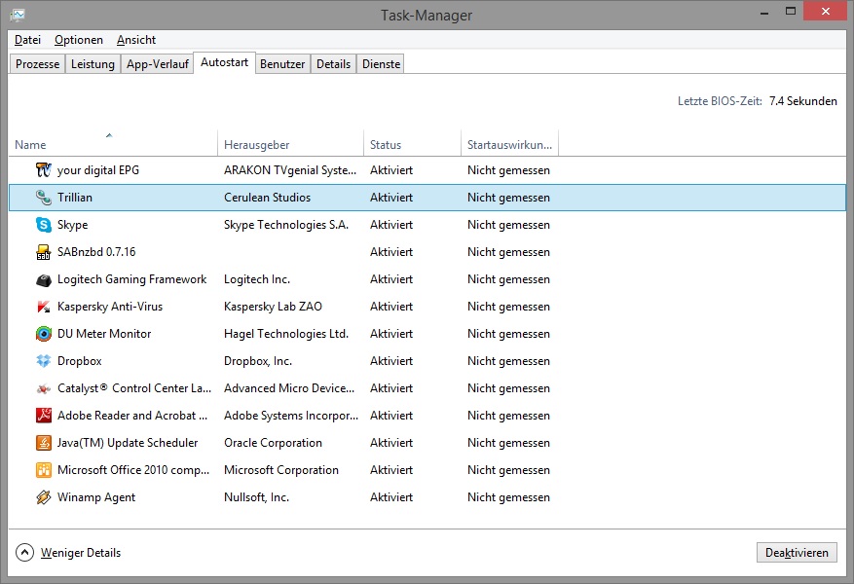This screenshot has height=584, width=854.
Task: Select the Adobe Reader and Acrobat entry
Action: coord(132,416)
